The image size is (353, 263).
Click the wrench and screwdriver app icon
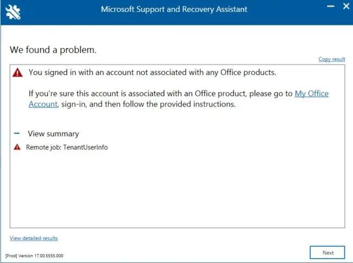click(13, 12)
